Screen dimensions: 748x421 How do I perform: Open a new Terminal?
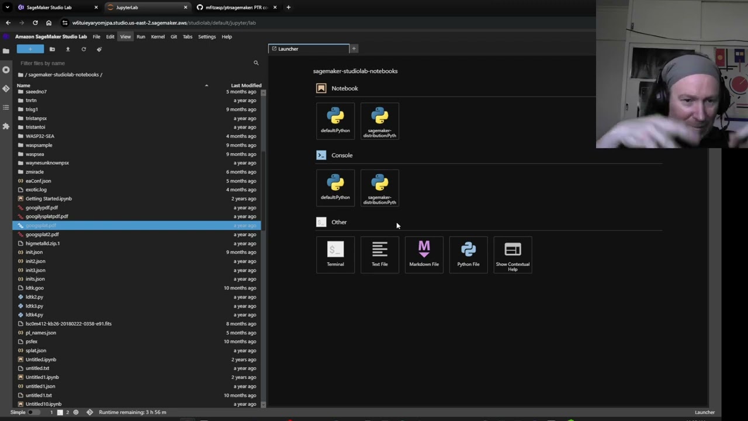335,254
